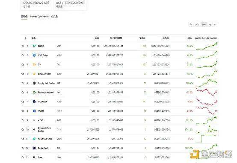Open the Market Dominance tab
Image resolution: width=237 pixels, height=163 pixels.
39,17
